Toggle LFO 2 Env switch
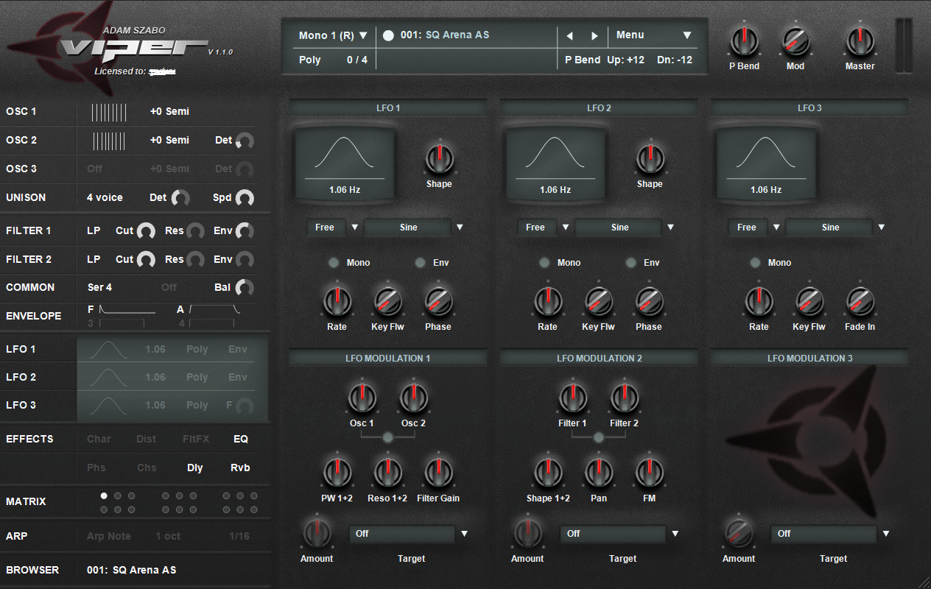 (631, 263)
